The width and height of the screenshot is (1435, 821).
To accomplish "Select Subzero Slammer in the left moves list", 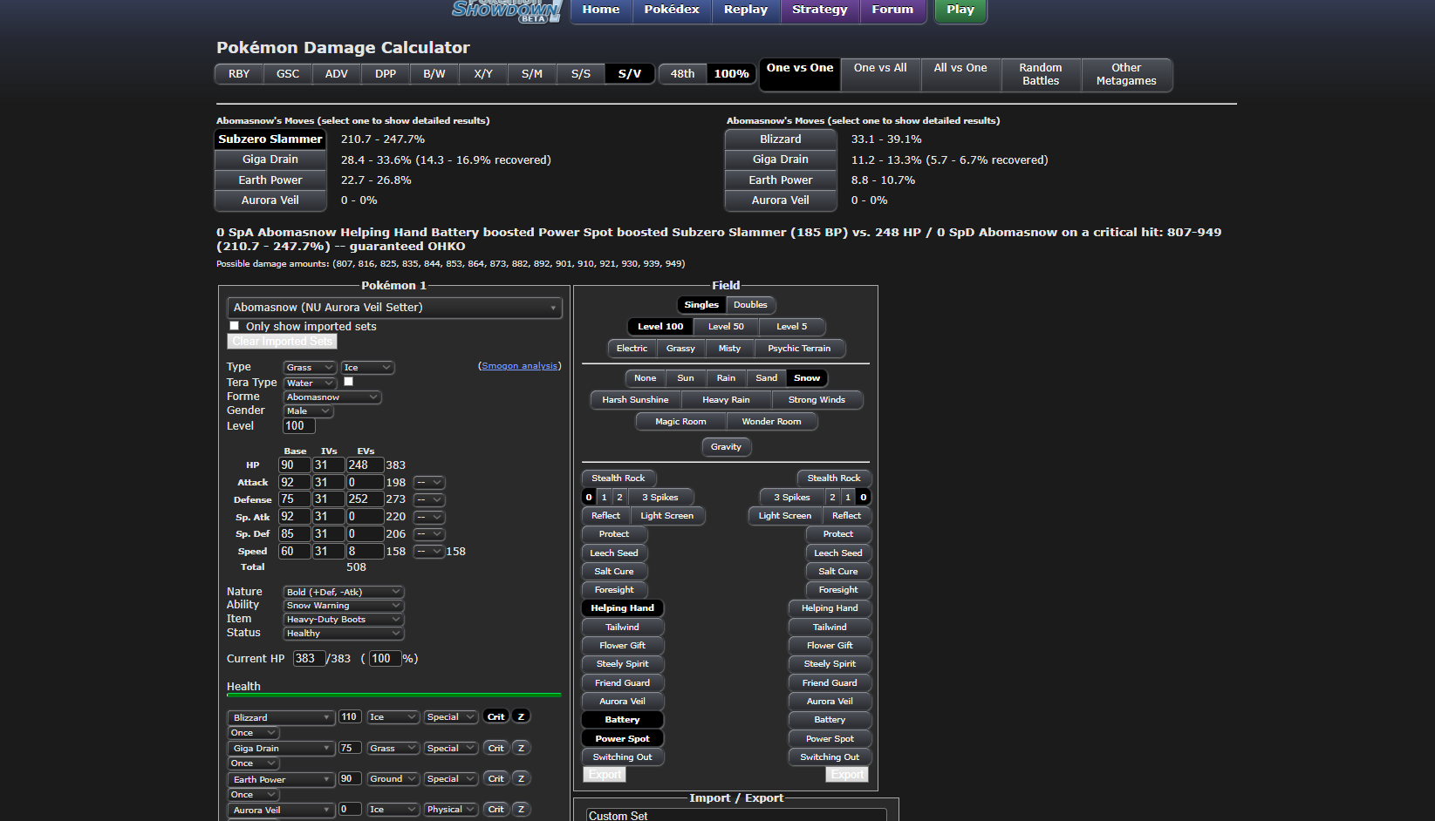I will click(270, 139).
